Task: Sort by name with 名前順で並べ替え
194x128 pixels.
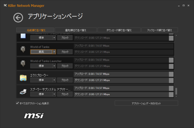Action: click(35, 30)
